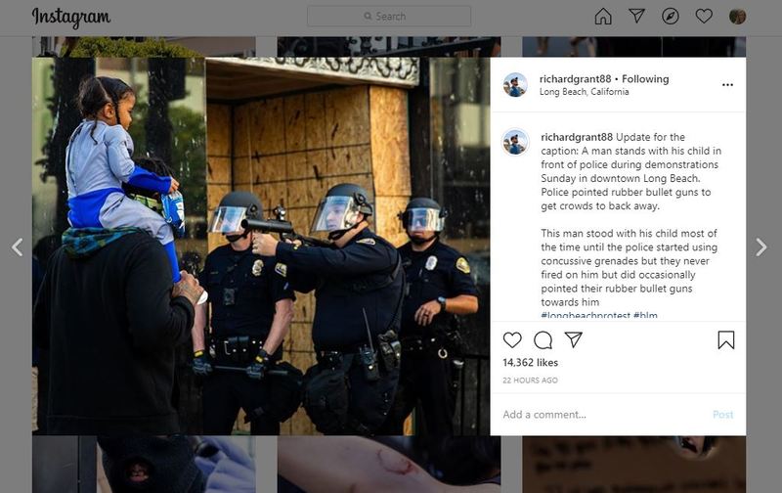Open direct messages paper plane icon in header

point(637,16)
